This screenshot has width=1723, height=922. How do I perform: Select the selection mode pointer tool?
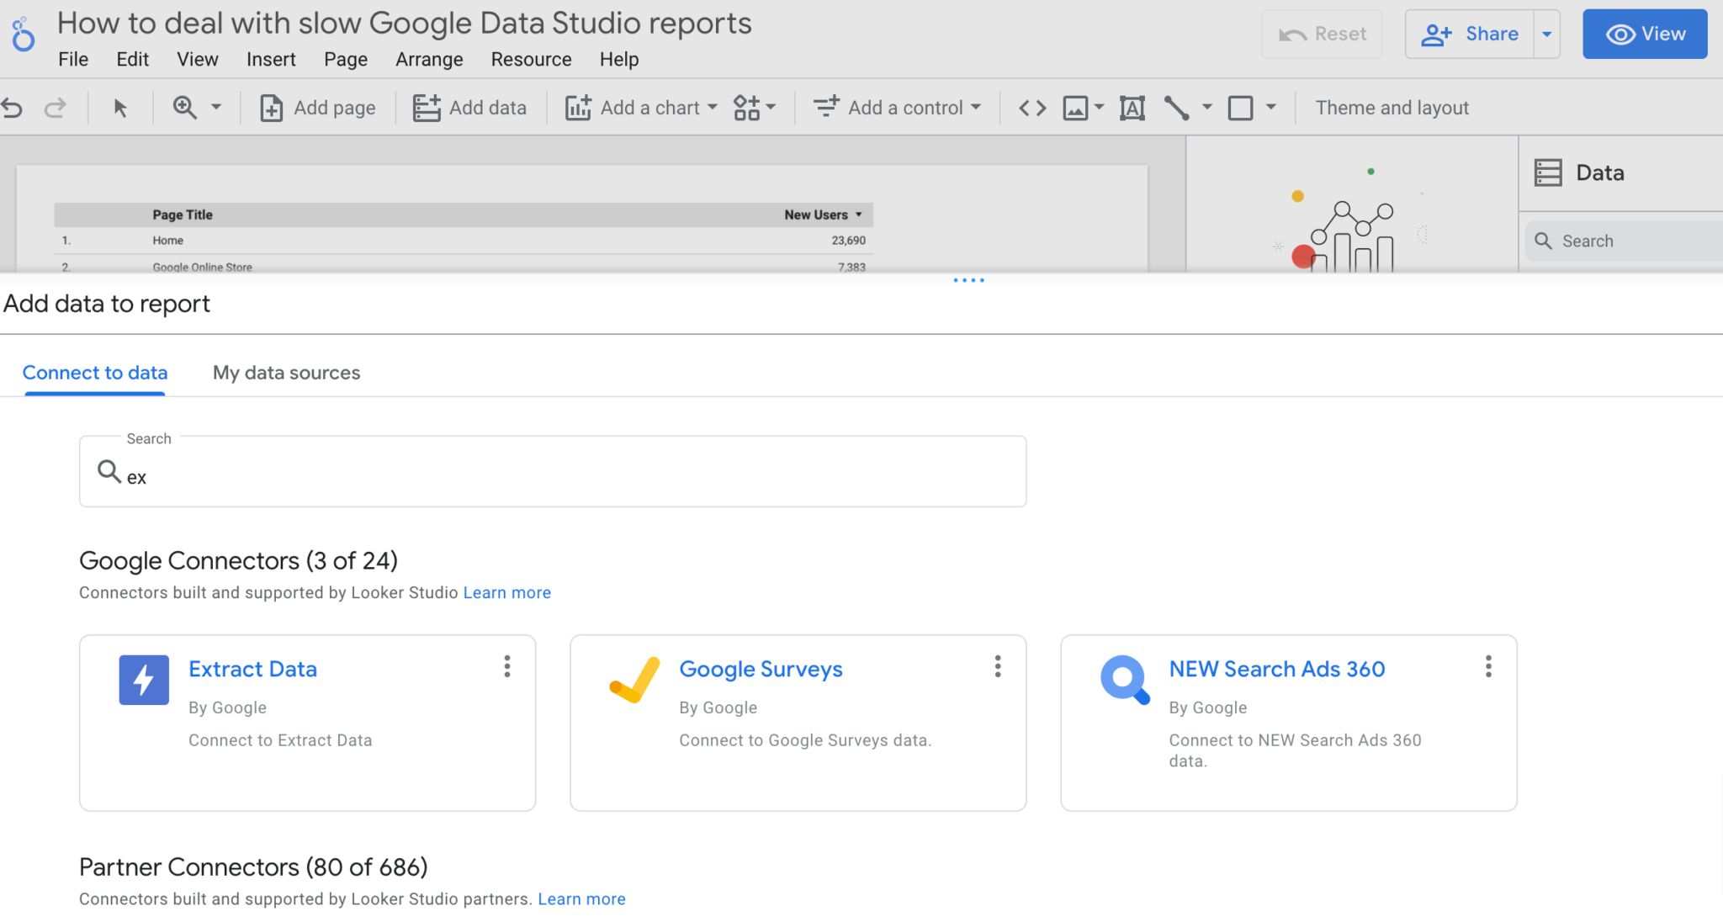point(120,108)
